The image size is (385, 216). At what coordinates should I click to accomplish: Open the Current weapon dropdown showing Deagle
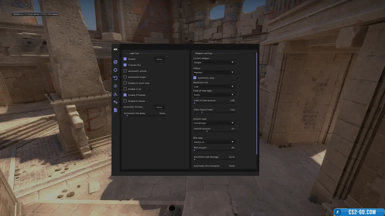pyautogui.click(x=214, y=62)
